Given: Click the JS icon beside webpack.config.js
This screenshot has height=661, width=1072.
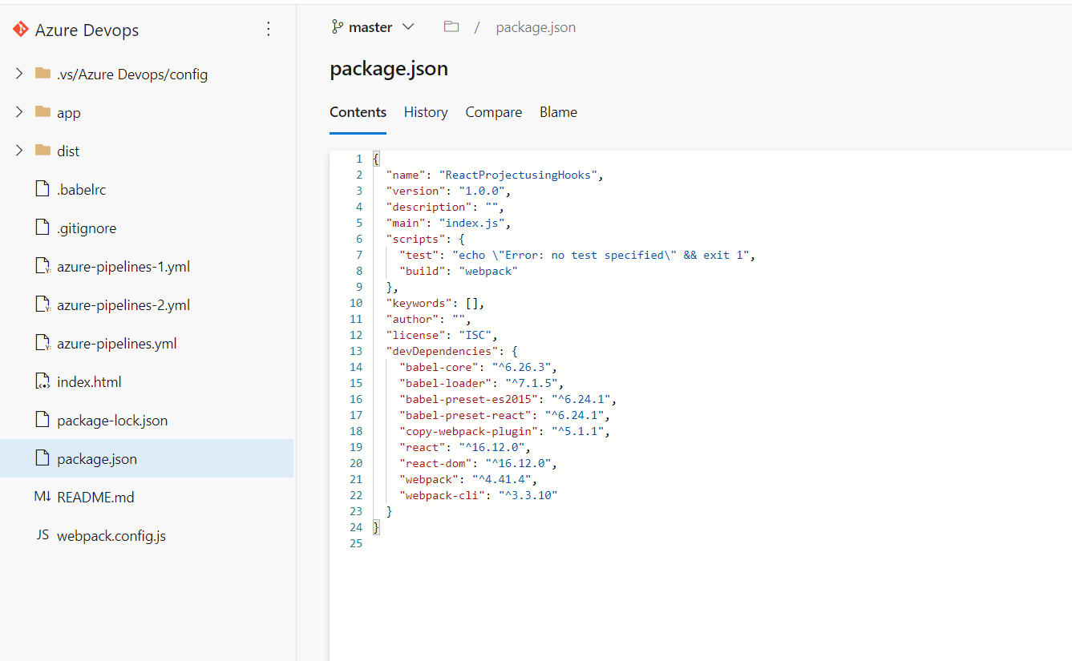Looking at the screenshot, I should (x=42, y=535).
